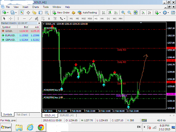Expand the New Chart dropdown arrow
The height and width of the screenshot is (132, 176).
(x=8, y=13)
